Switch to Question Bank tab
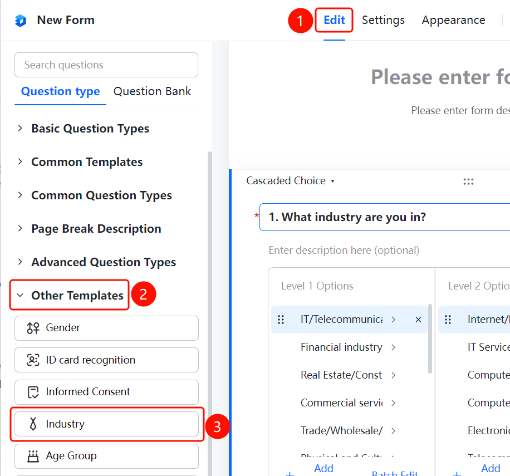 pyautogui.click(x=152, y=91)
